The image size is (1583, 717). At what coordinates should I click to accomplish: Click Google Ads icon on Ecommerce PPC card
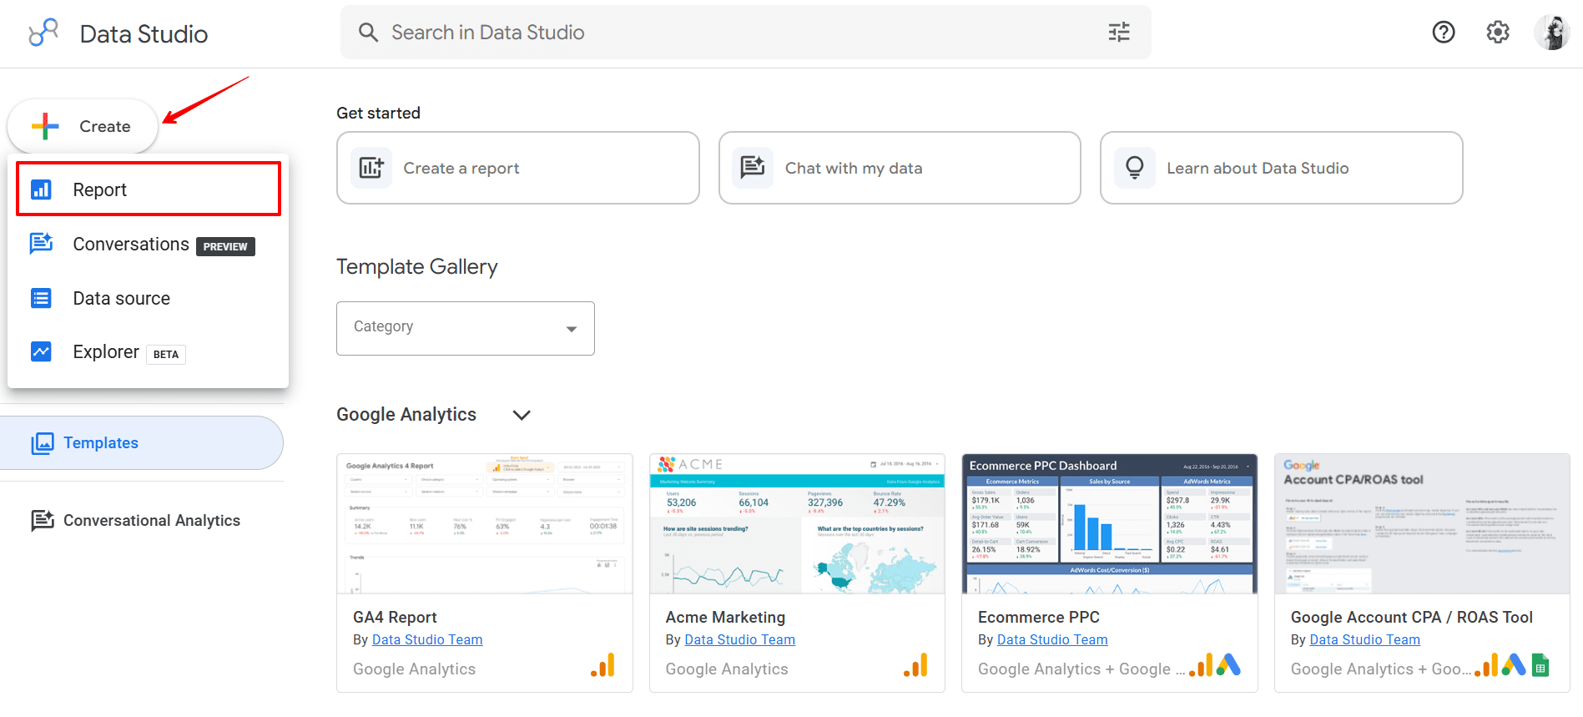click(x=1228, y=665)
